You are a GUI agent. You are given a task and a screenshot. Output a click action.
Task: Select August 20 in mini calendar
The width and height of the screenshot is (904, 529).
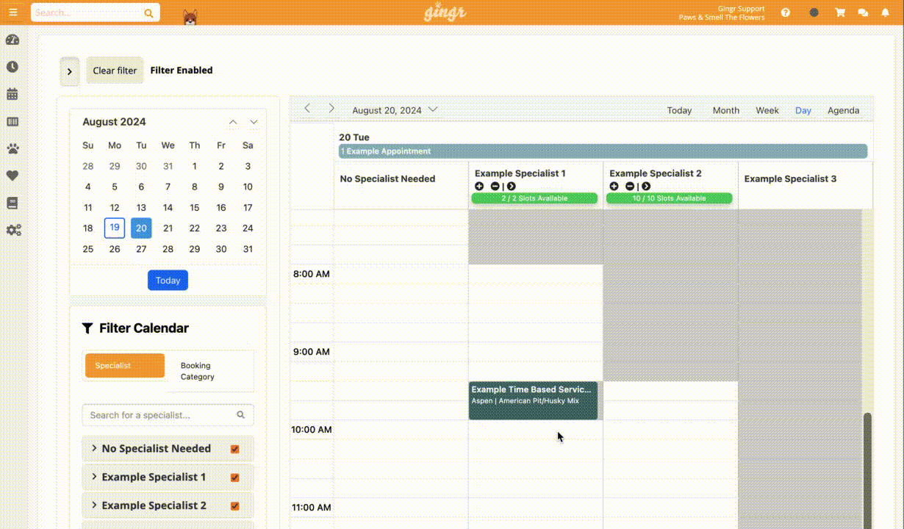coord(141,228)
